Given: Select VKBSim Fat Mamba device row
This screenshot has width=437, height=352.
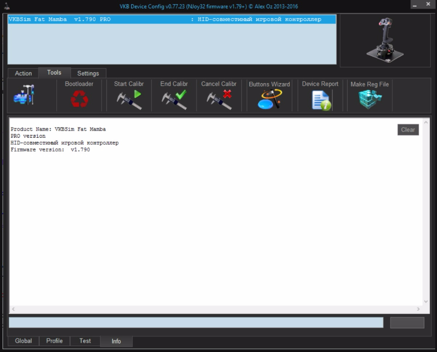Looking at the screenshot, I should [172, 19].
